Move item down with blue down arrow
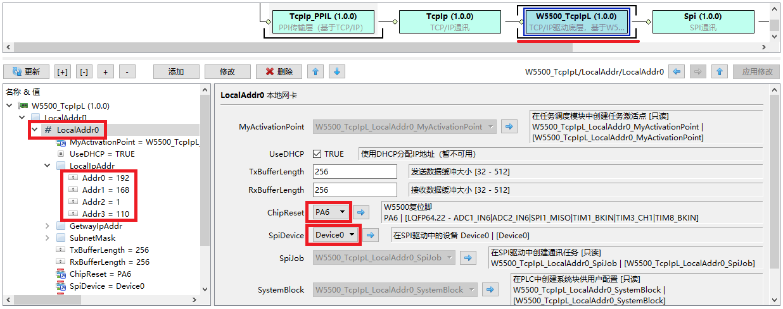Image resolution: width=783 pixels, height=309 pixels. (337, 72)
